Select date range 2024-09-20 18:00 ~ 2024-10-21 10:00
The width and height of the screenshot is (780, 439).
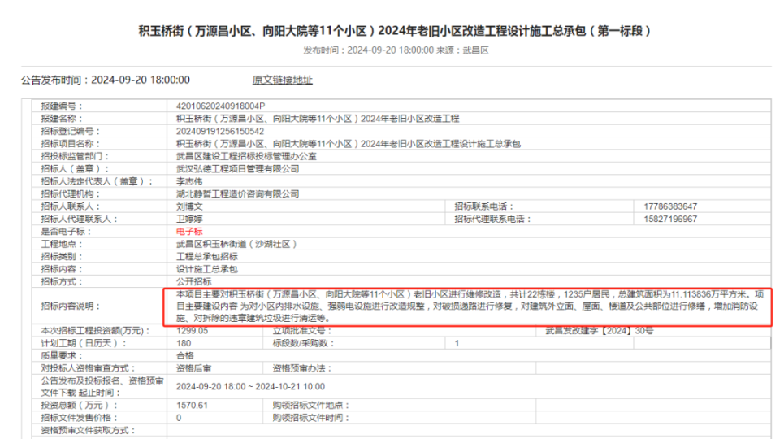250,387
